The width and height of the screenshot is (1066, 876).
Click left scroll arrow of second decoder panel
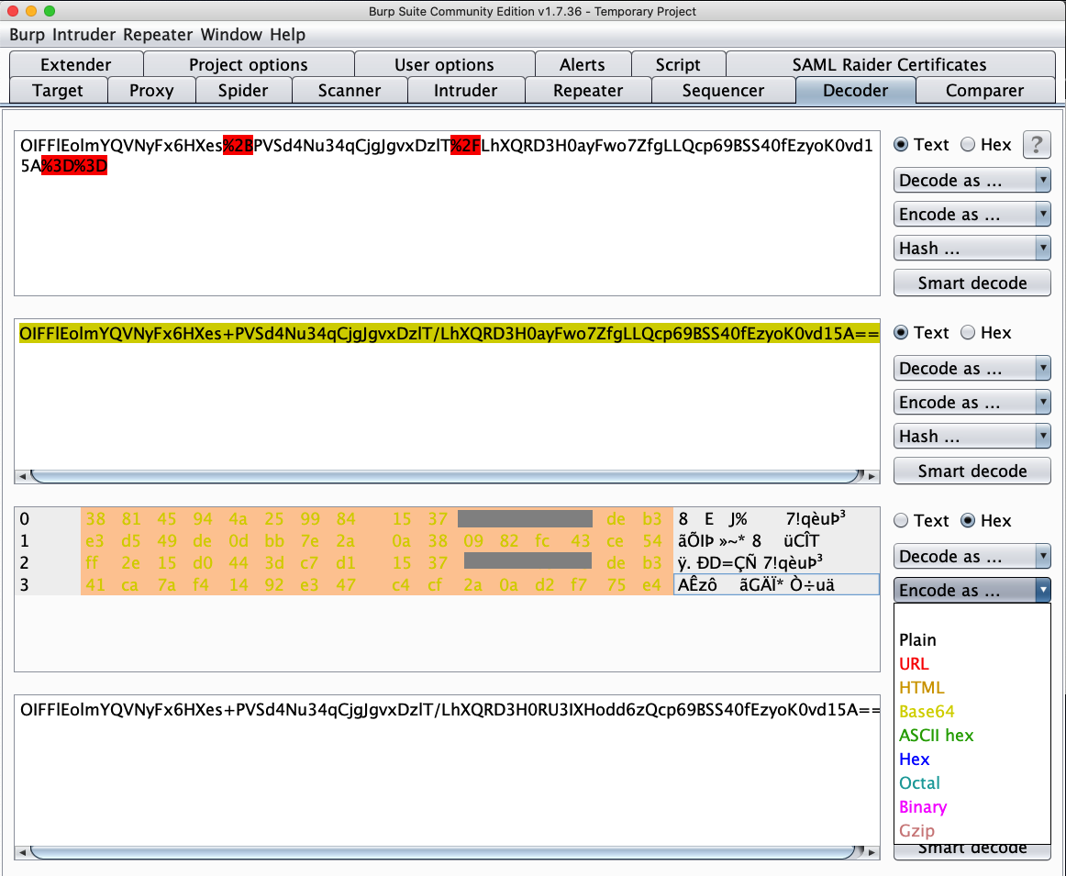point(21,476)
